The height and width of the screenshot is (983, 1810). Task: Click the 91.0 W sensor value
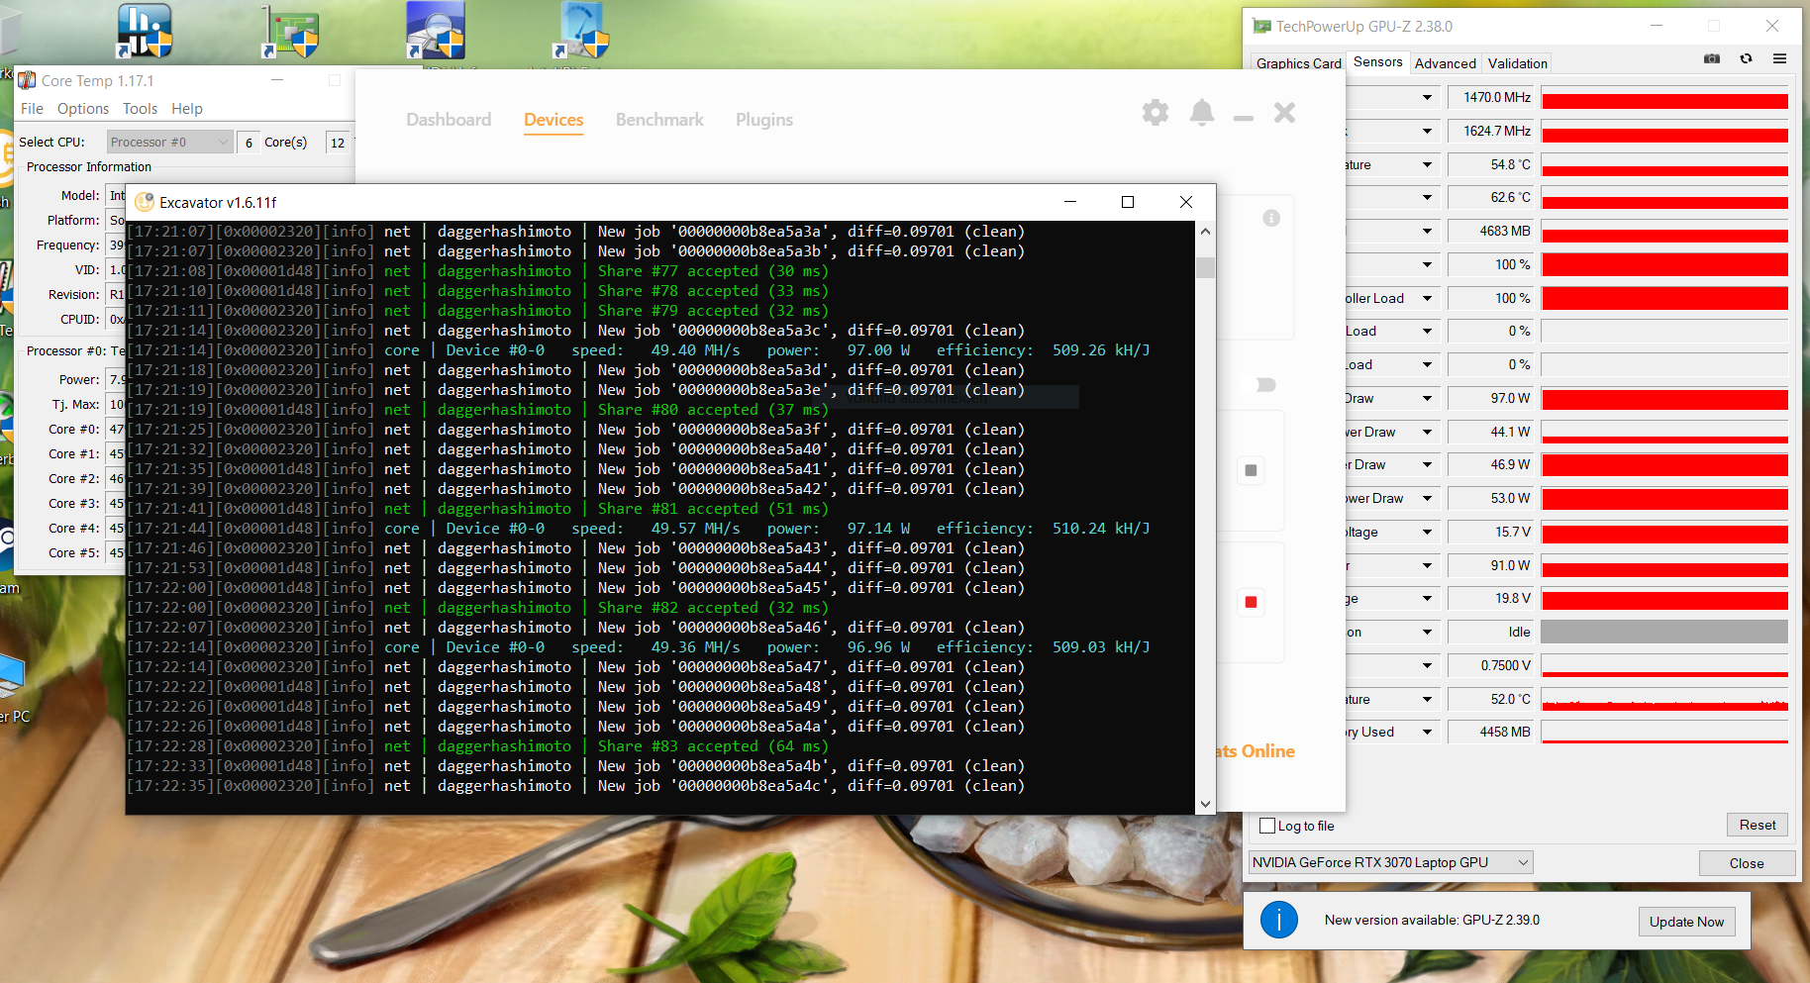coord(1490,565)
